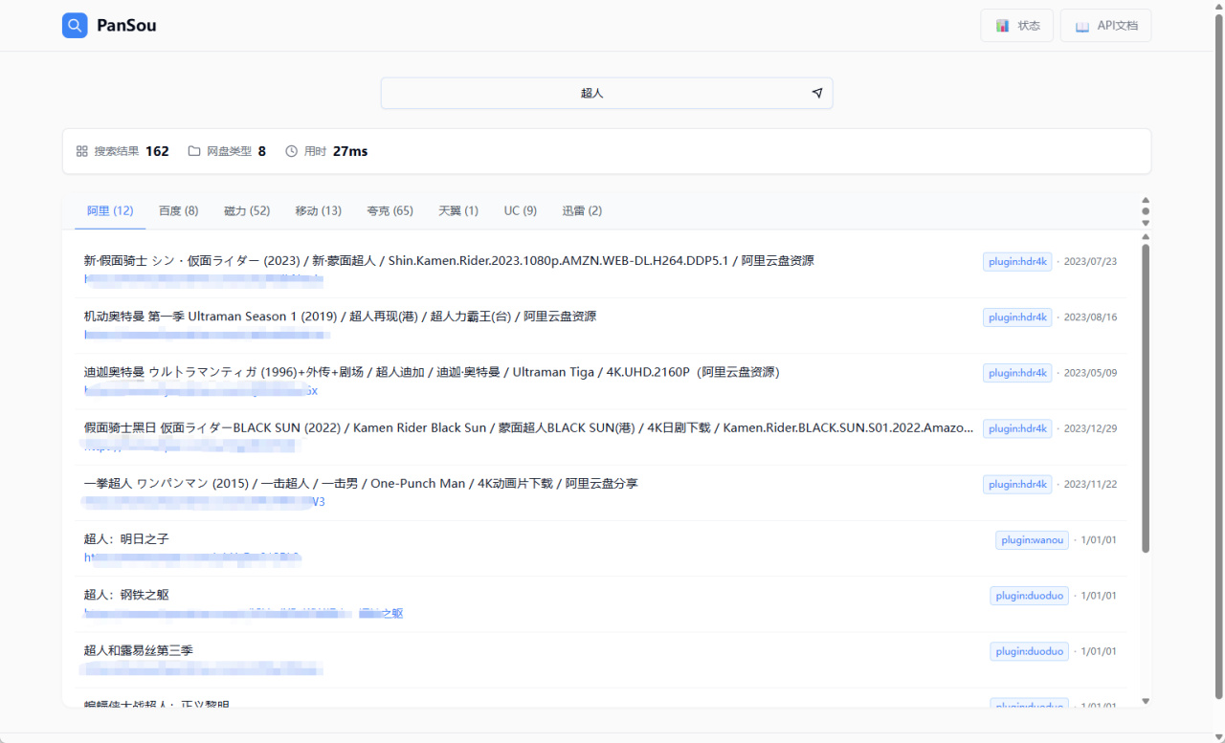Switch to the 百度 (8) tab

[179, 210]
